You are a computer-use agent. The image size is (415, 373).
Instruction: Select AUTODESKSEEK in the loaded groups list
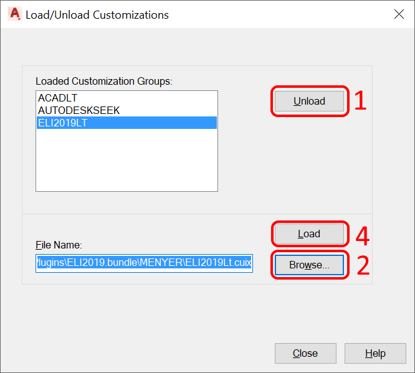[79, 110]
